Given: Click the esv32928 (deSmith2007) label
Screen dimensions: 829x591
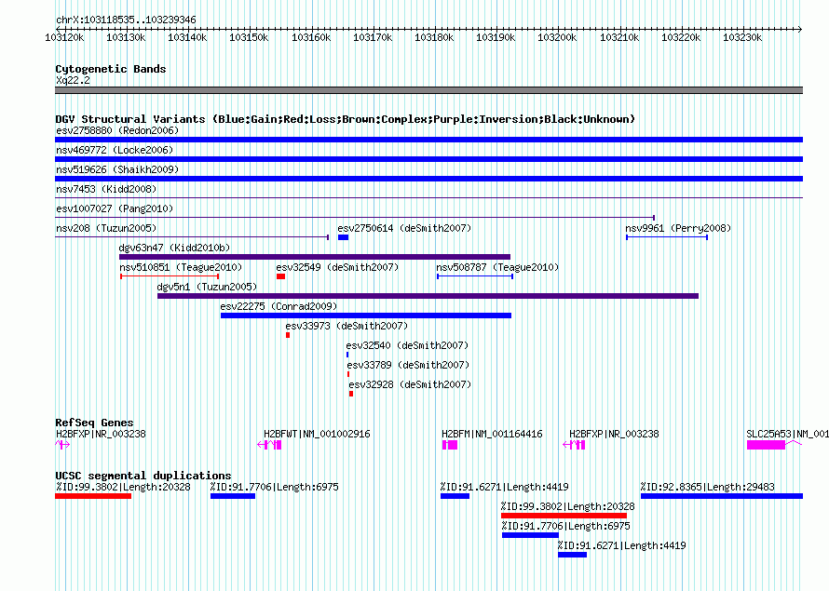Looking at the screenshot, I should [x=410, y=384].
